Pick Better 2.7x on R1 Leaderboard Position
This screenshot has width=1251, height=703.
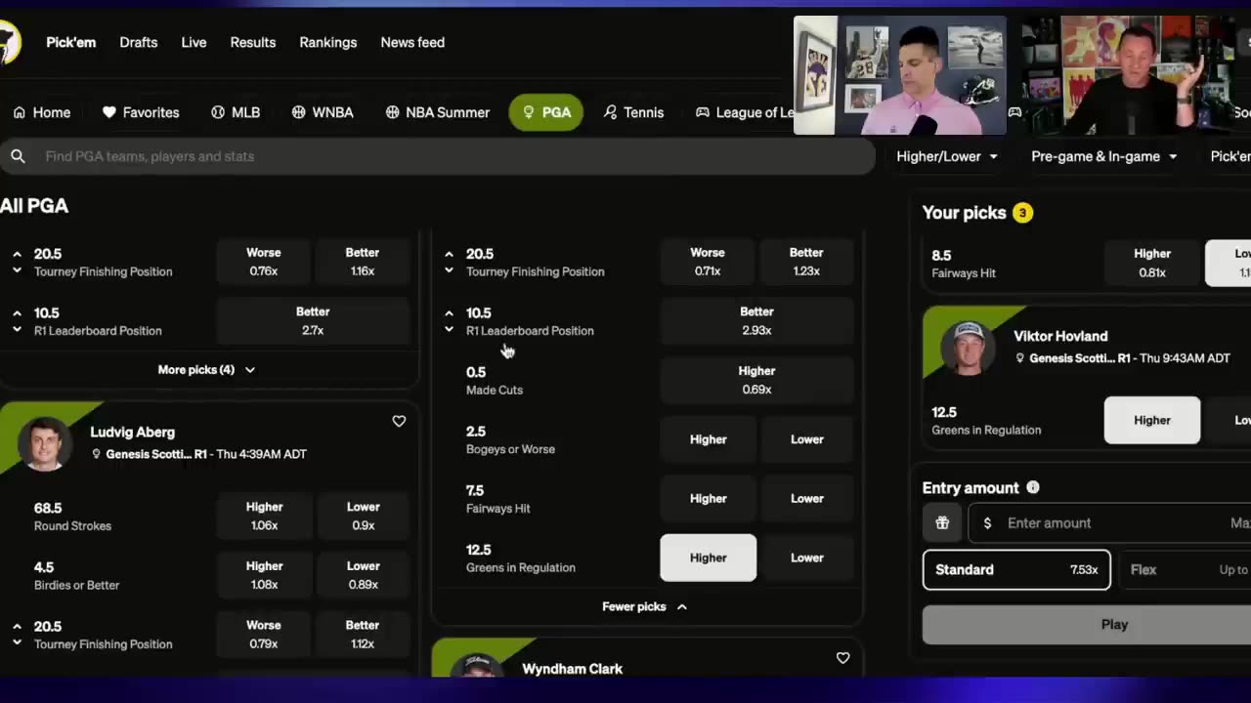click(x=313, y=321)
